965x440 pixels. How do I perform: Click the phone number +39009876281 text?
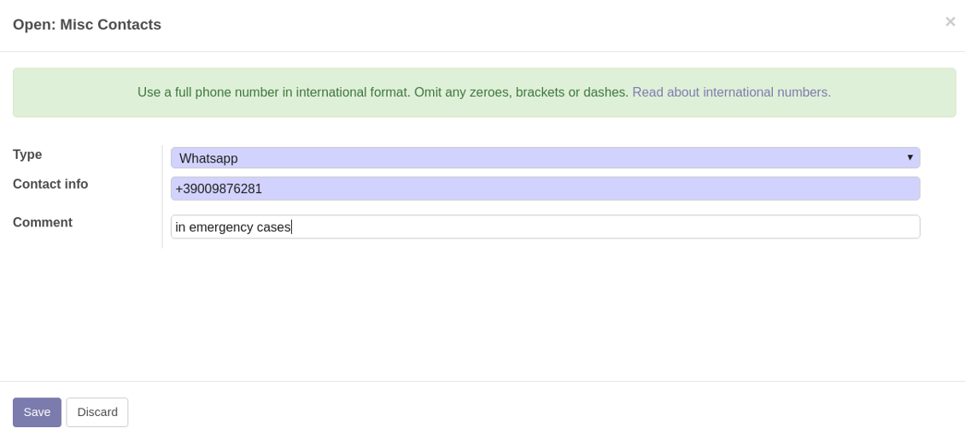(x=219, y=190)
